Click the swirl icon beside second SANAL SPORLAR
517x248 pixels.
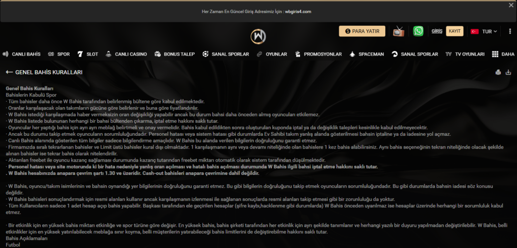[395, 54]
